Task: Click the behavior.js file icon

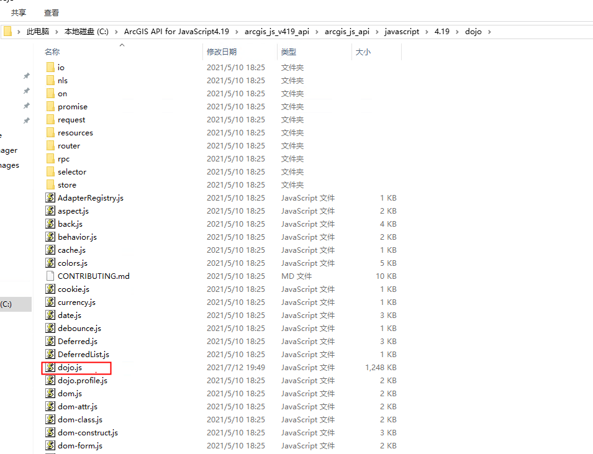Action: pyautogui.click(x=50, y=237)
